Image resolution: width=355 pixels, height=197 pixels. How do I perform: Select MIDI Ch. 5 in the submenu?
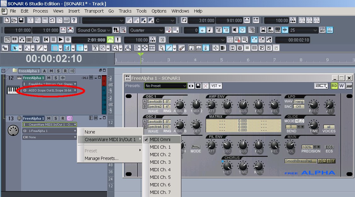tap(162, 177)
